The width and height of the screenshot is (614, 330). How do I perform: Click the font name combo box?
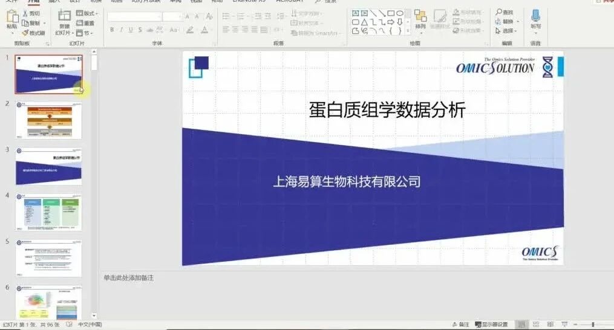tap(134, 16)
